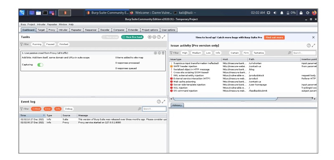The width and height of the screenshot is (334, 160).
Task: Toggle the Capturing switch off
Action: click(40, 65)
